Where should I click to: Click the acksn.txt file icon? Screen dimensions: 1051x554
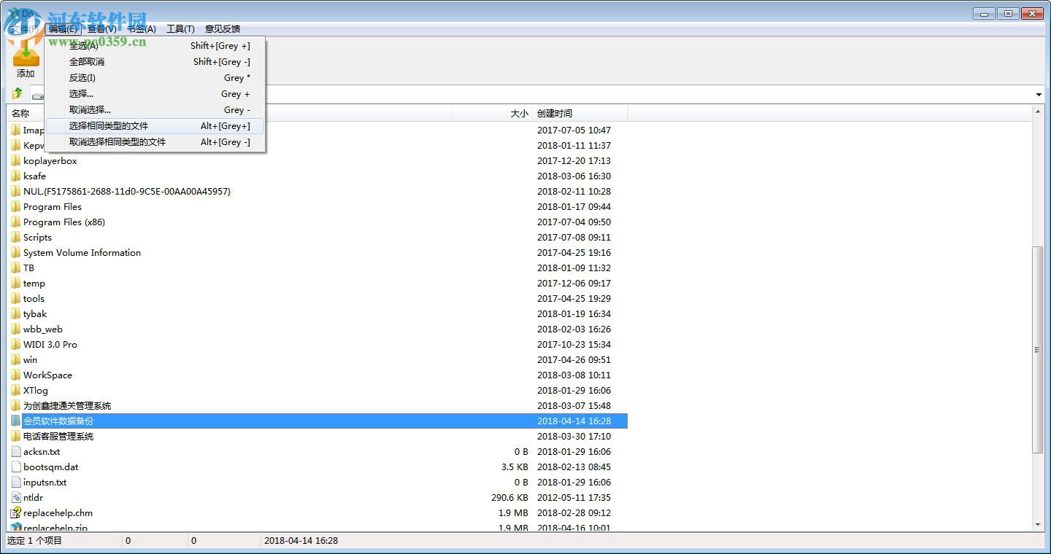coord(16,451)
